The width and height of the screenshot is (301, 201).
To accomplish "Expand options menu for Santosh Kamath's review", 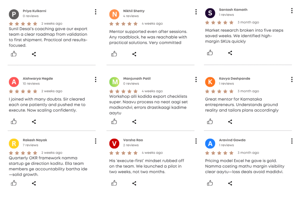I will coord(292,11).
